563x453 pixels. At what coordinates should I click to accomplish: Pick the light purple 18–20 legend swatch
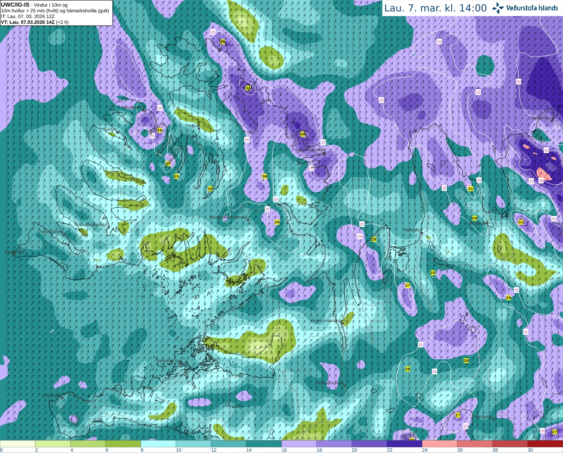[x=334, y=444]
